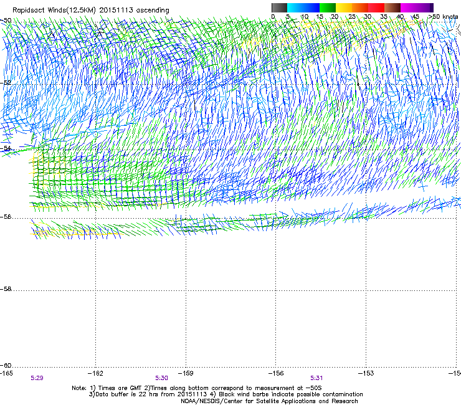Click the '-56' latitude axis label

6,217
